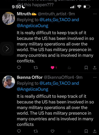Open the @mtruth_artist handle
Viewport: 99px width, 135px height.
(52, 14)
